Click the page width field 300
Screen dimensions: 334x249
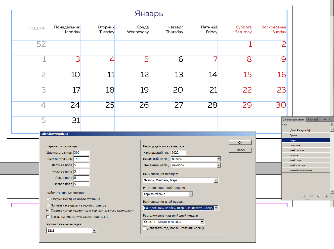click(81, 153)
